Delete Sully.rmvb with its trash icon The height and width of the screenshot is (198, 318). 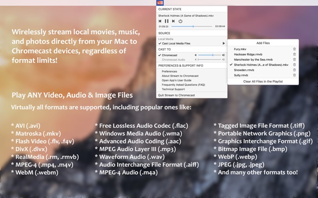[x=294, y=75]
